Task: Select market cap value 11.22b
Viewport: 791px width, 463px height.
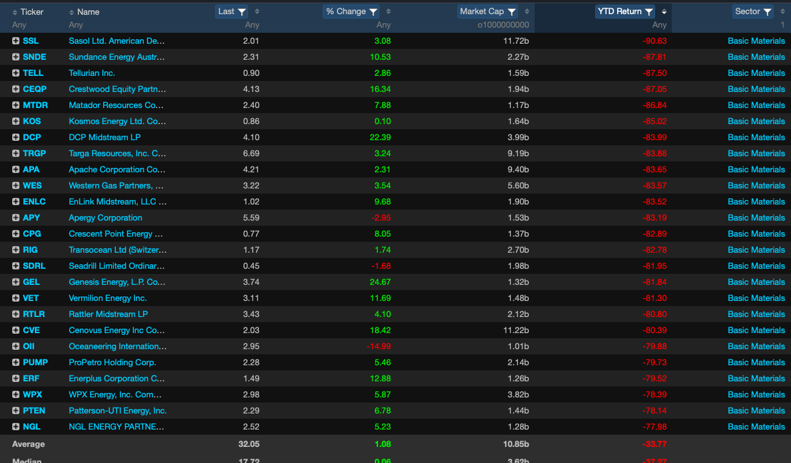Action: pos(516,330)
